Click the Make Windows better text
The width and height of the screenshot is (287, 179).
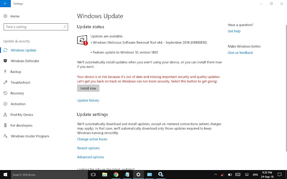click(x=244, y=47)
